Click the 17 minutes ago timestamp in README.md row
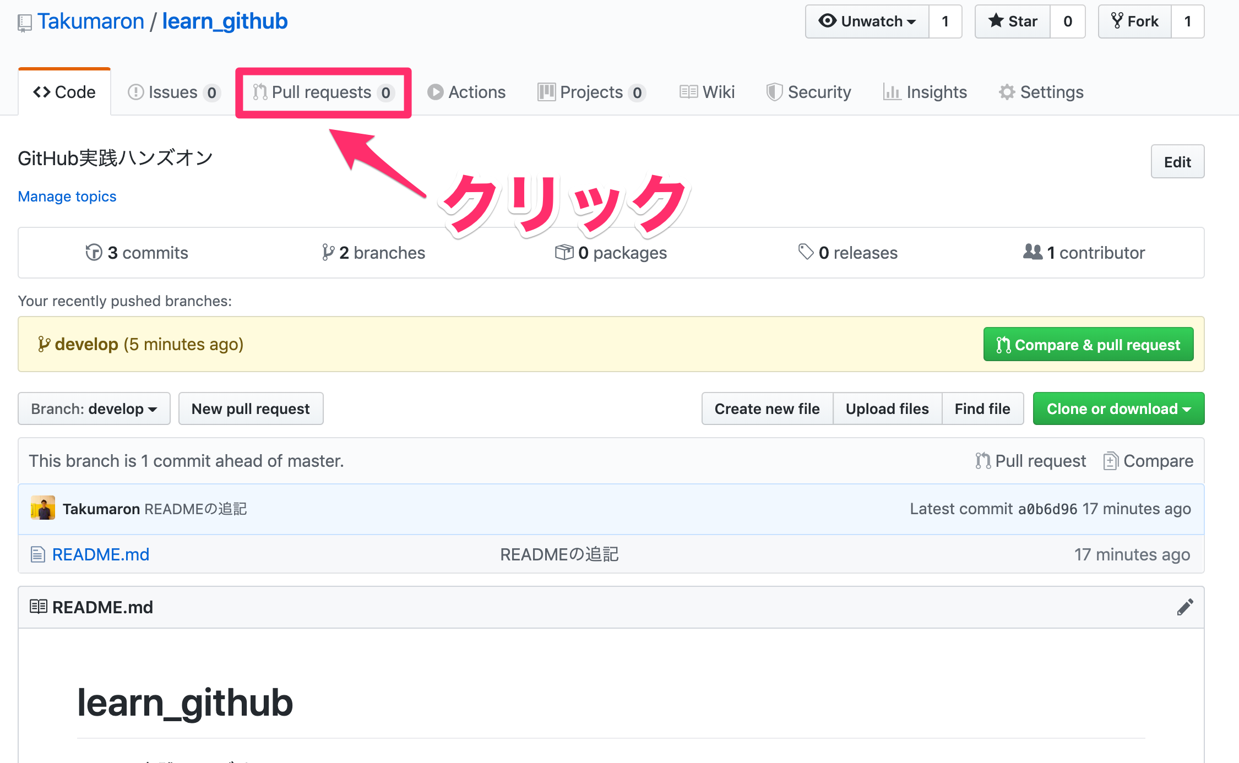Screen dimensions: 1239x763 tap(1132, 554)
